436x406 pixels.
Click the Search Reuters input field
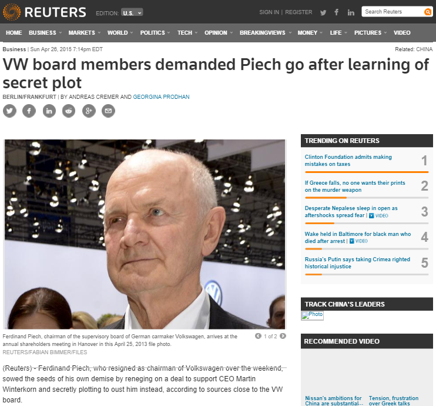(393, 12)
